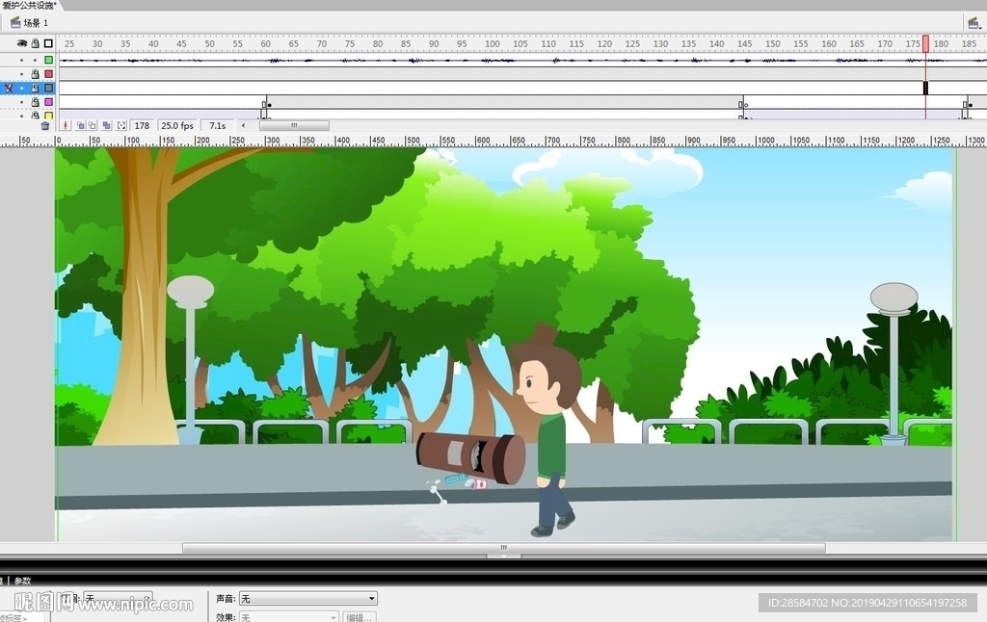Click the Center Frame timeline button
The width and height of the screenshot is (987, 622).
tap(66, 126)
